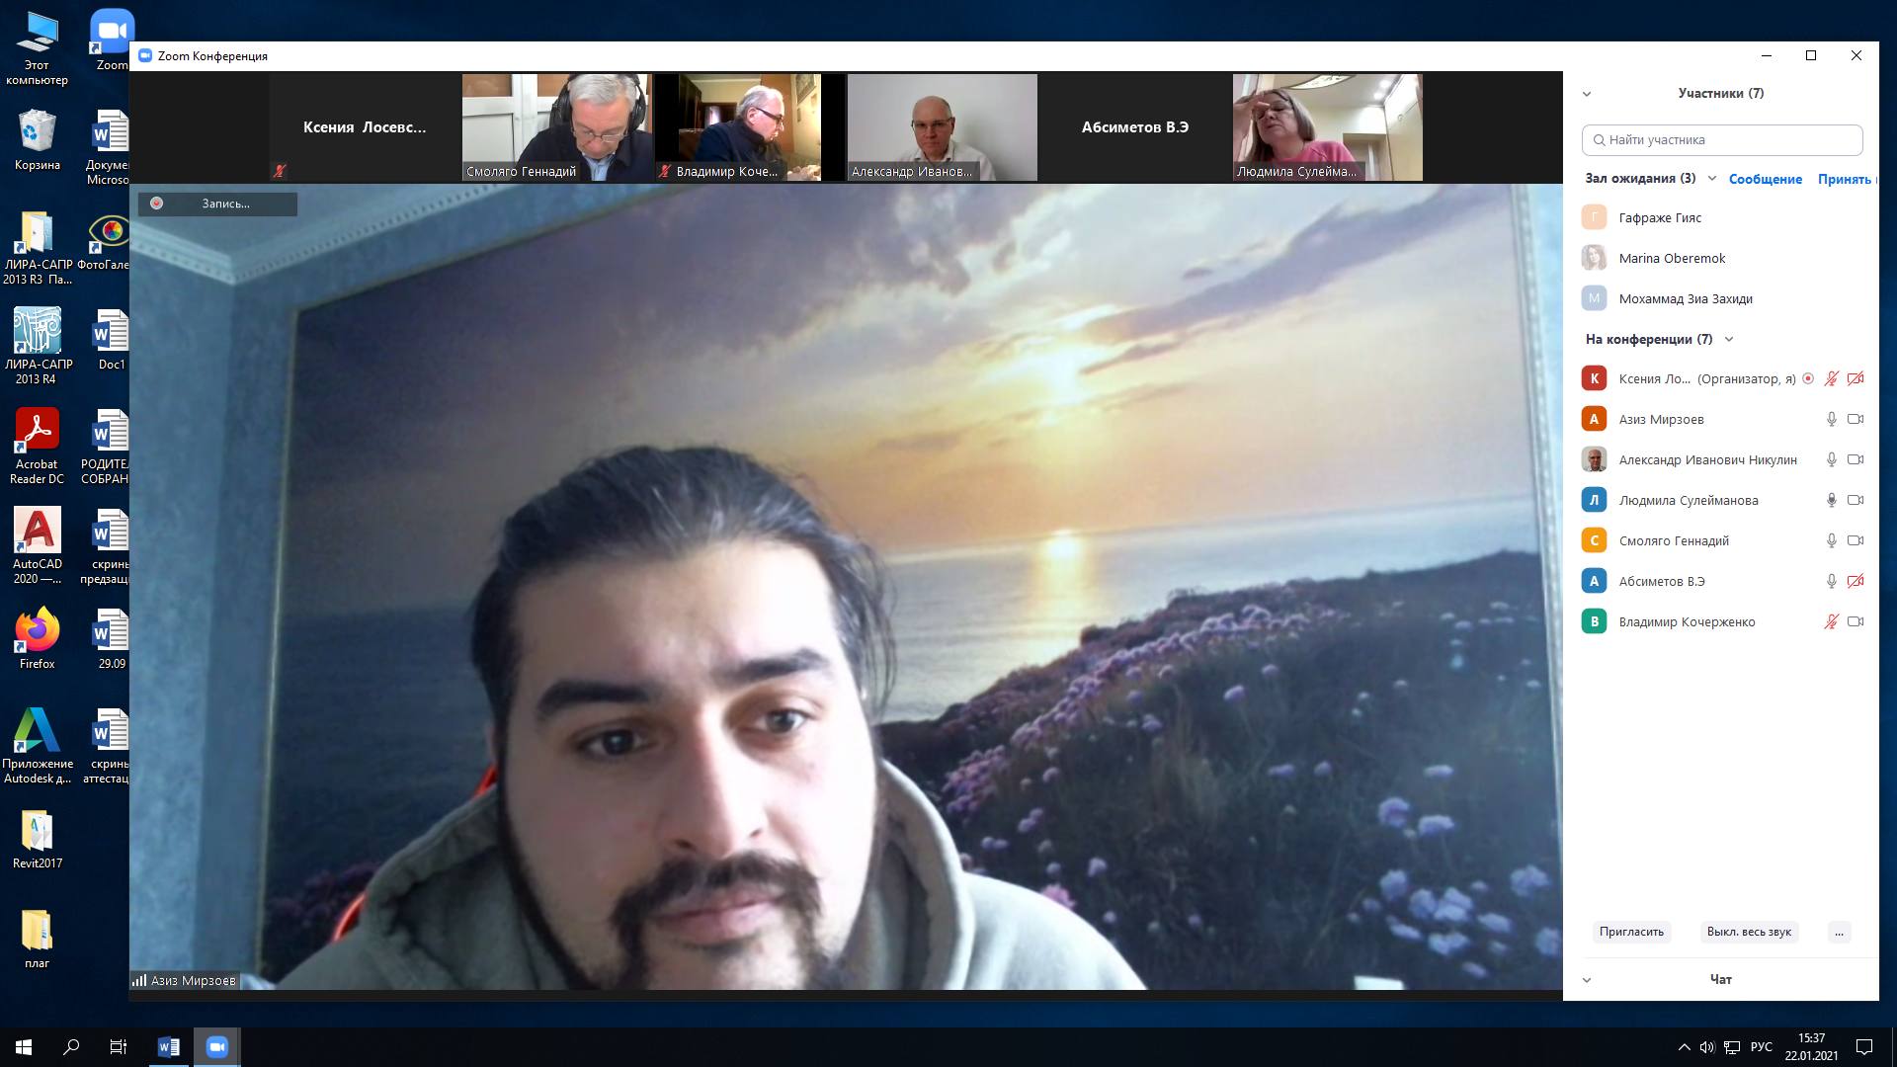Mute Александр Иванович Никулин's microphone
1897x1067 pixels.
pyautogui.click(x=1831, y=459)
